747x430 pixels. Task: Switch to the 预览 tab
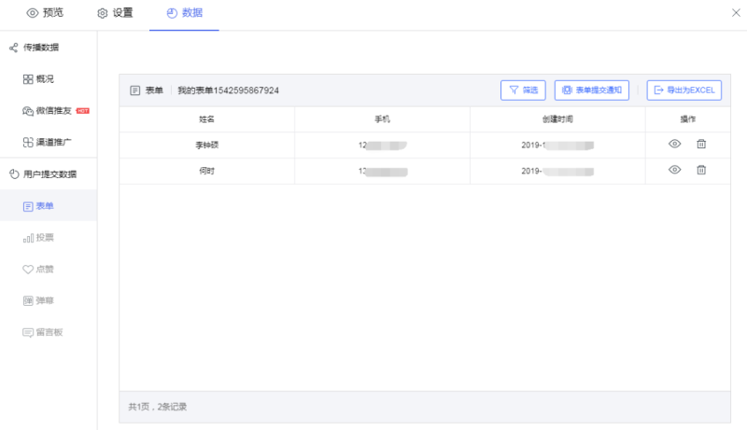(45, 13)
